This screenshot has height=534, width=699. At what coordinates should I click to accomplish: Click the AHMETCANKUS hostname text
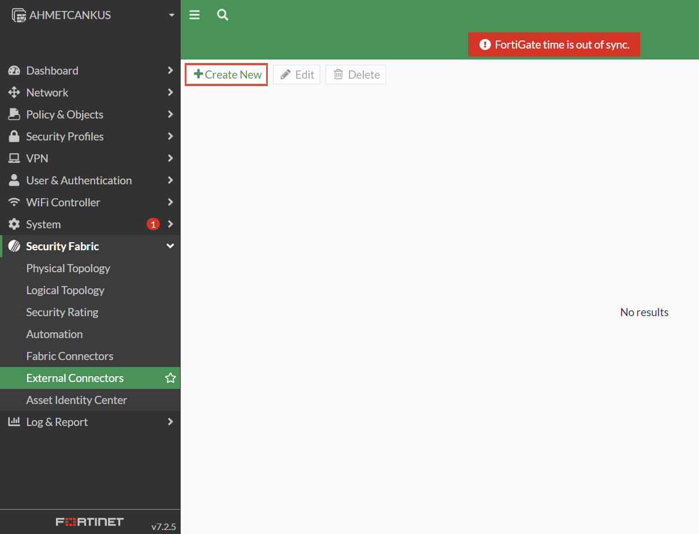[x=70, y=16]
